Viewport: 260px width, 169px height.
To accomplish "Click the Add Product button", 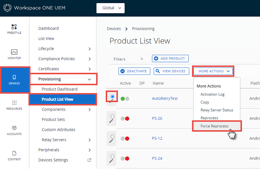I will click(x=170, y=59).
